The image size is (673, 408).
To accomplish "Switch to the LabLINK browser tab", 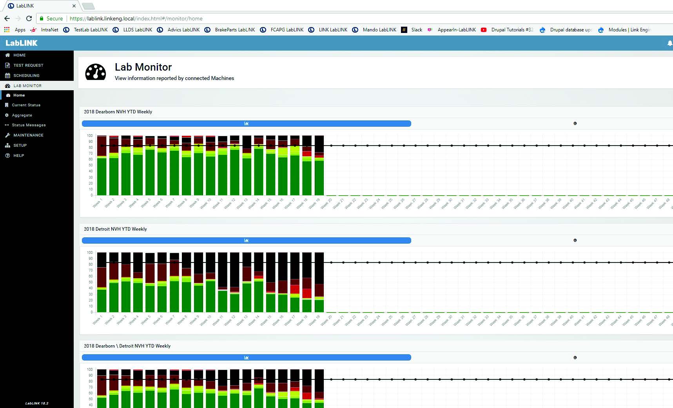I will point(39,5).
